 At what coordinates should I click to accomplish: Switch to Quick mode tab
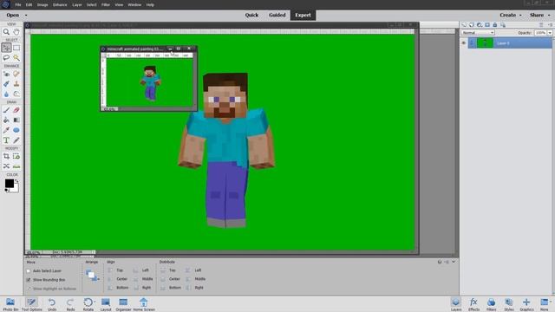pos(251,16)
